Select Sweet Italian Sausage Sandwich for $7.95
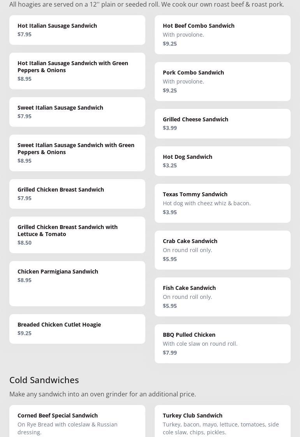Screen dimensions: 300x437 [77, 112]
